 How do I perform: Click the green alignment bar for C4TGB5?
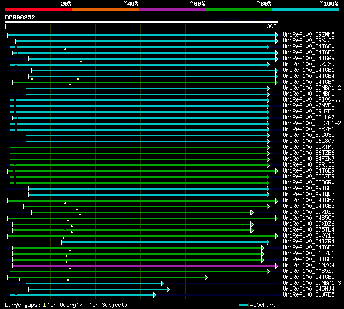tap(107, 277)
